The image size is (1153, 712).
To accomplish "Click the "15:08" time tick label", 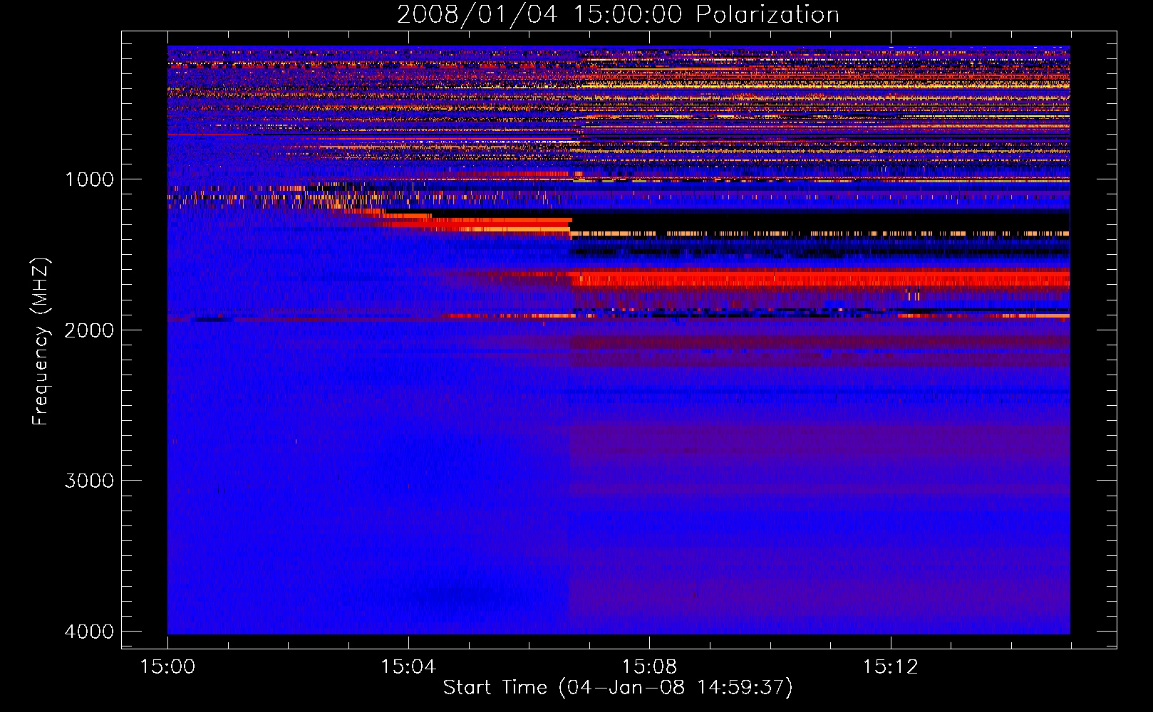I will tap(649, 667).
